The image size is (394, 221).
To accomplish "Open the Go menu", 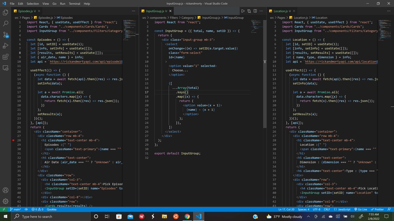I will (x=55, y=3).
